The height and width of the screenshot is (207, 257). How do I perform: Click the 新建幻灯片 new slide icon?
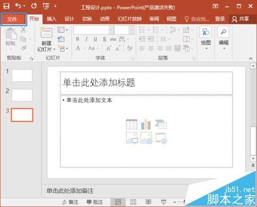[x=46, y=32]
